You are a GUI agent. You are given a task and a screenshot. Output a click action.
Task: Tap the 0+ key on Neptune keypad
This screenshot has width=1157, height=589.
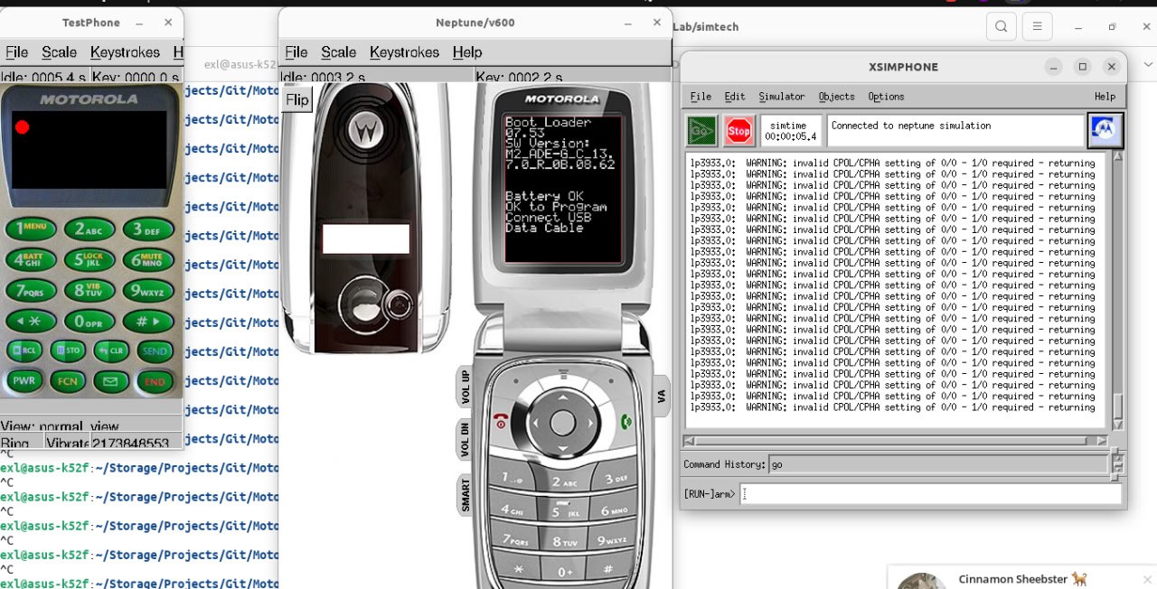tap(564, 572)
